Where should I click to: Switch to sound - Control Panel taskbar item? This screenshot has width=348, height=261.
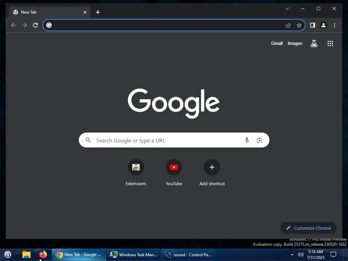click(188, 255)
